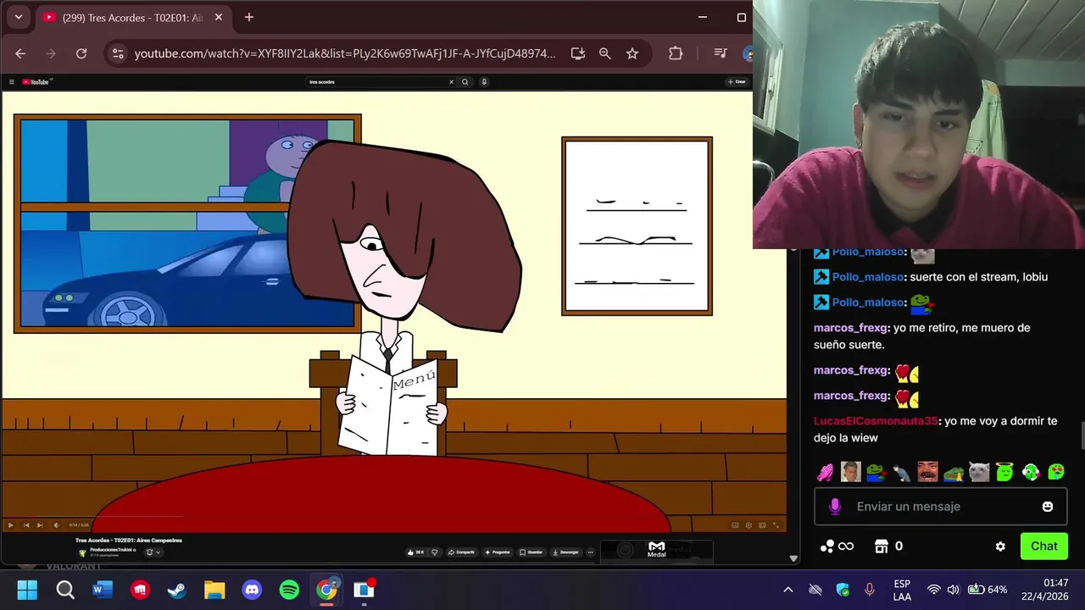Skip to previous video in playlist
This screenshot has width=1085, height=610.
point(25,525)
